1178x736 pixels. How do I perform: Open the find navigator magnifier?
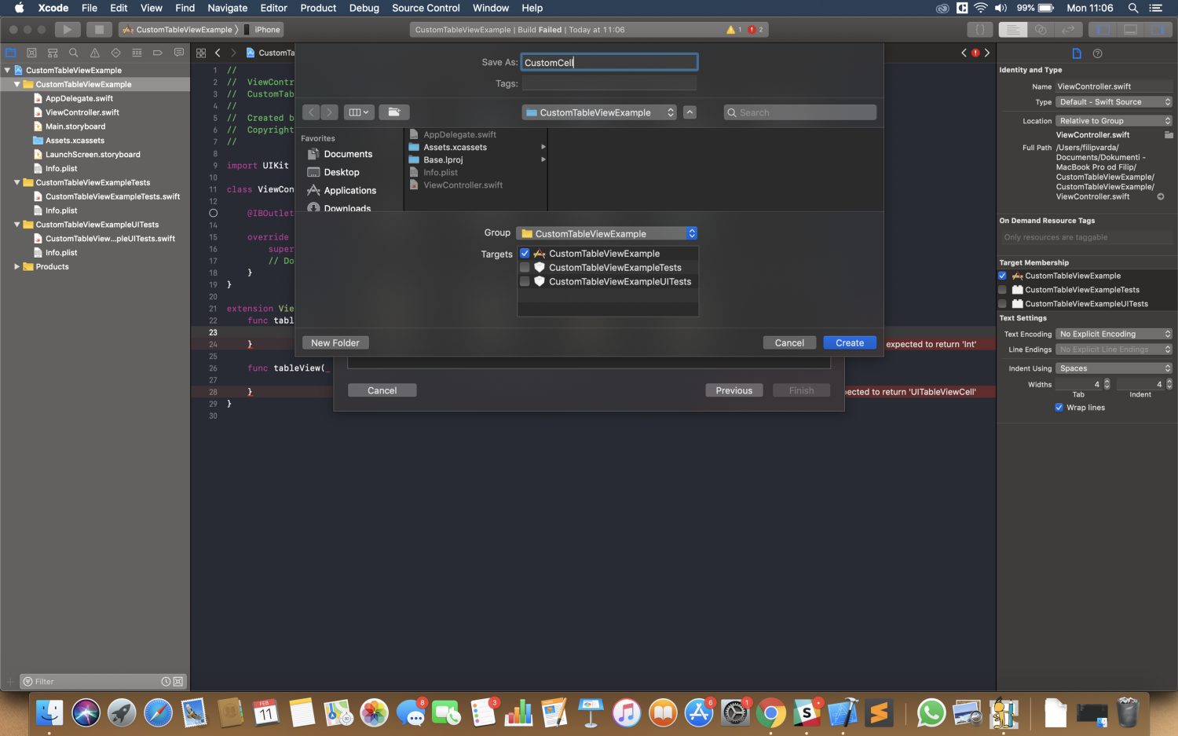73,53
